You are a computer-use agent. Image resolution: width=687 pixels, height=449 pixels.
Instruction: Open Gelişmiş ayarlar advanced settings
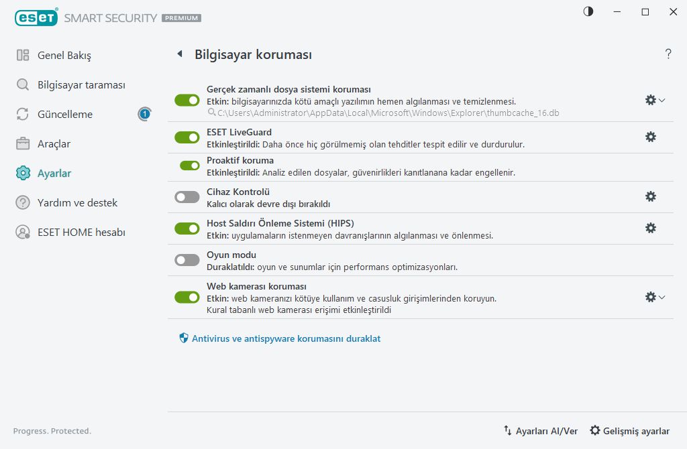coord(629,431)
